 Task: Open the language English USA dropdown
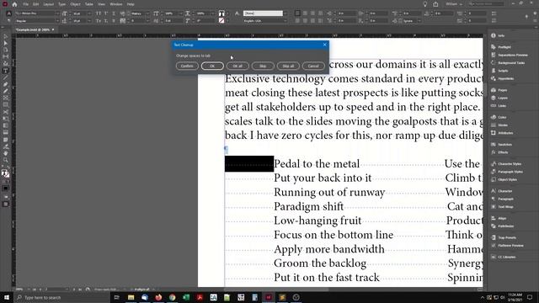coord(286,21)
